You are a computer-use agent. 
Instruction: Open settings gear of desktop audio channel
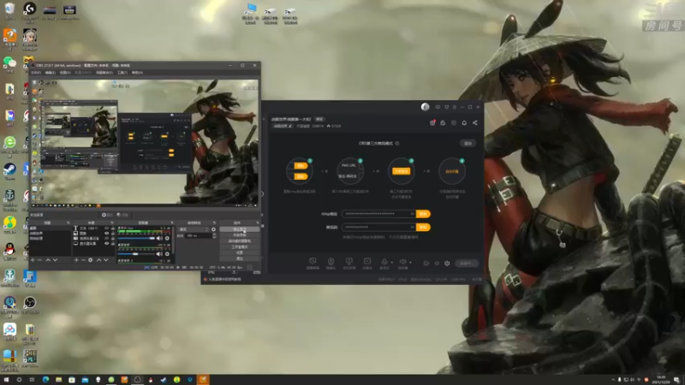tap(167, 253)
